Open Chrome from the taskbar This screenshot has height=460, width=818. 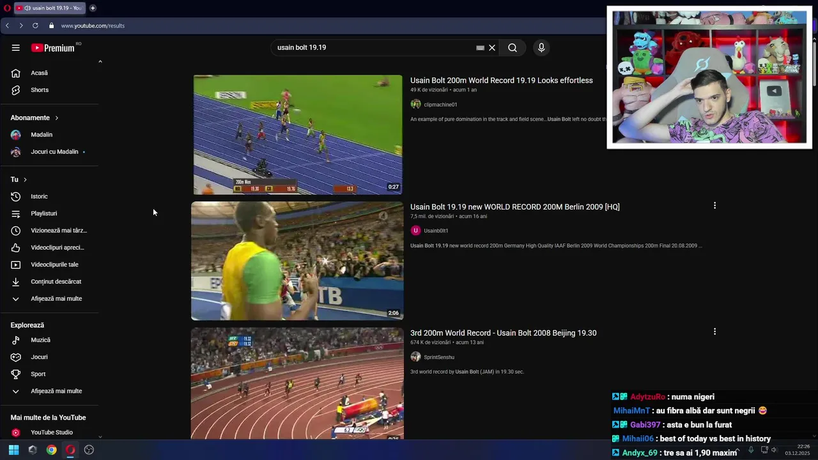[52, 450]
